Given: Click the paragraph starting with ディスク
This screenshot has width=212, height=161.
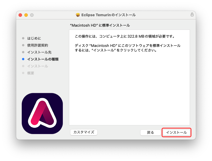Looking at the screenshot, I should point(127,48).
